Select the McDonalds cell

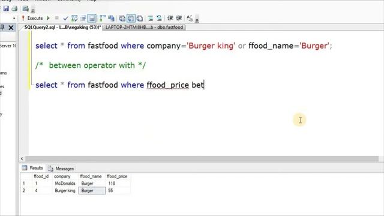click(x=65, y=183)
